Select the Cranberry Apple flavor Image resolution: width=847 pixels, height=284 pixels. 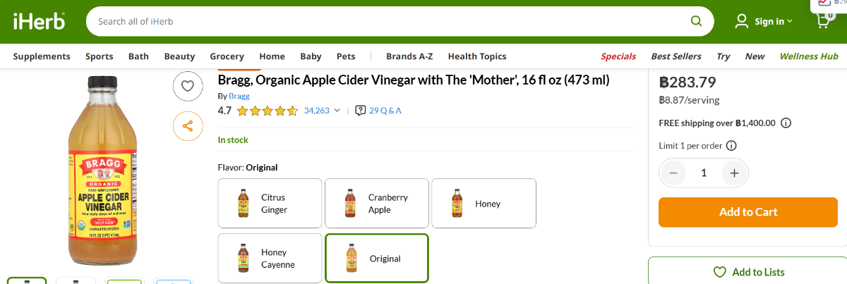click(377, 203)
